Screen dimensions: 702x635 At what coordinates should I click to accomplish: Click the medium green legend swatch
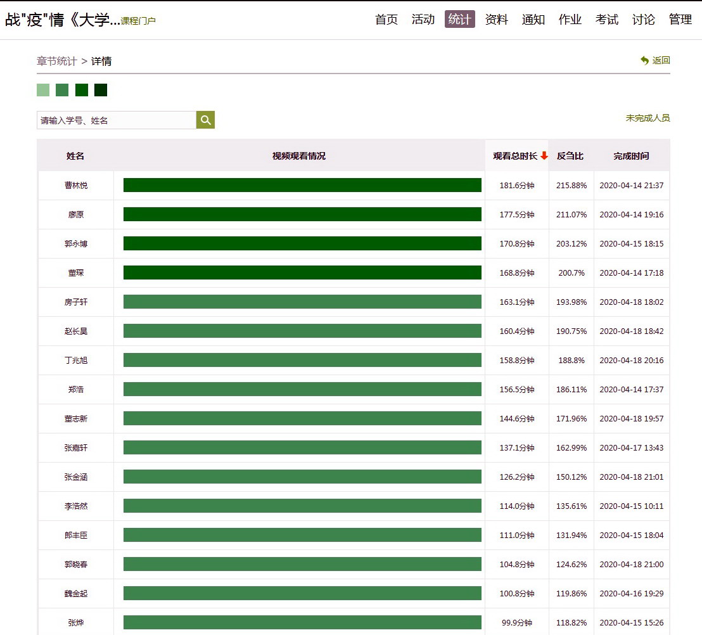pos(62,90)
